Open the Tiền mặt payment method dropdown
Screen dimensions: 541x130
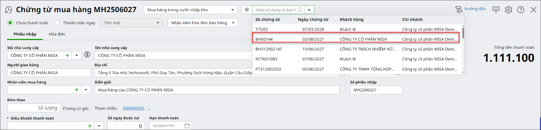pyautogui.click(x=132, y=23)
